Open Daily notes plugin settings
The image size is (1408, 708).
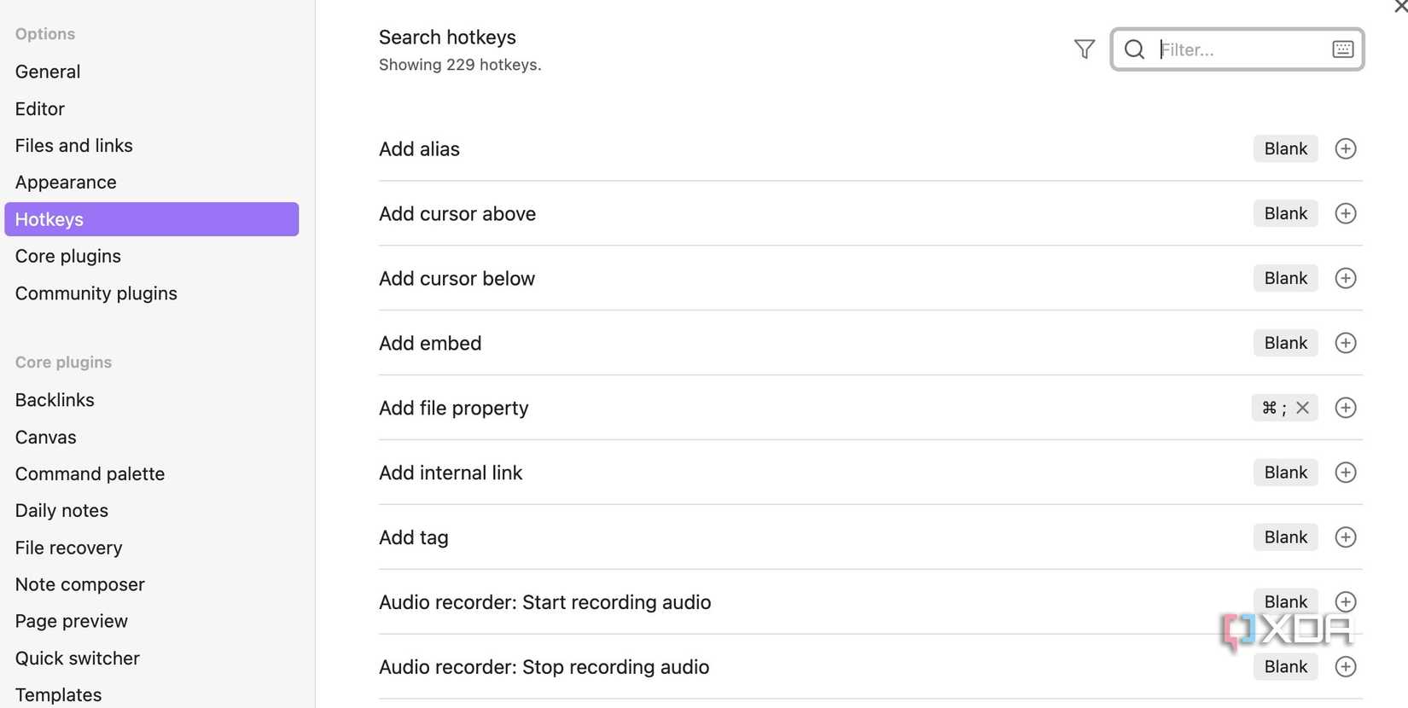click(61, 511)
